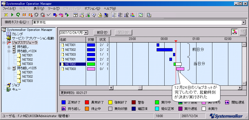Click the gray checkmark confirm toolbar icon
The height and width of the screenshot is (120, 249).
tap(49, 15)
